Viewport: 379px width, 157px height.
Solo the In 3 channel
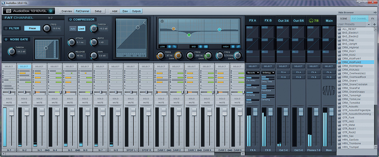coord(39,98)
